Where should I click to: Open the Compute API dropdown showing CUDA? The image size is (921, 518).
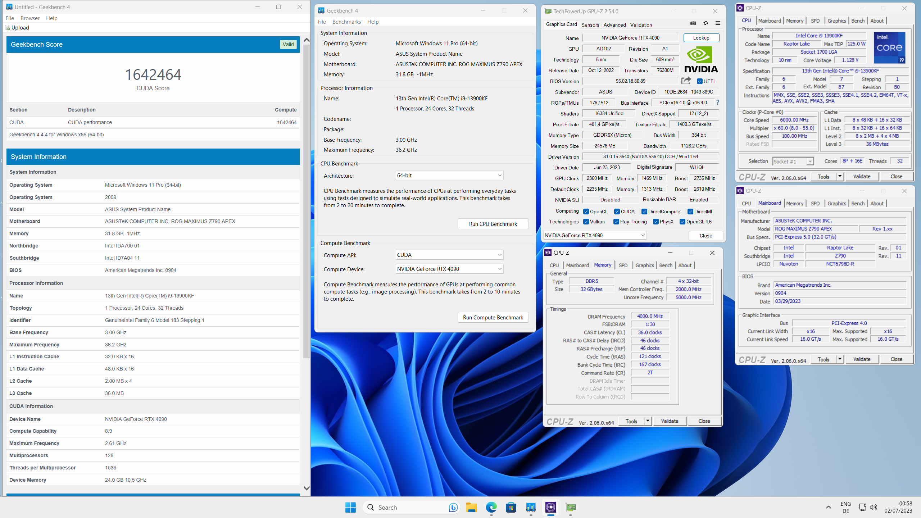pyautogui.click(x=449, y=255)
